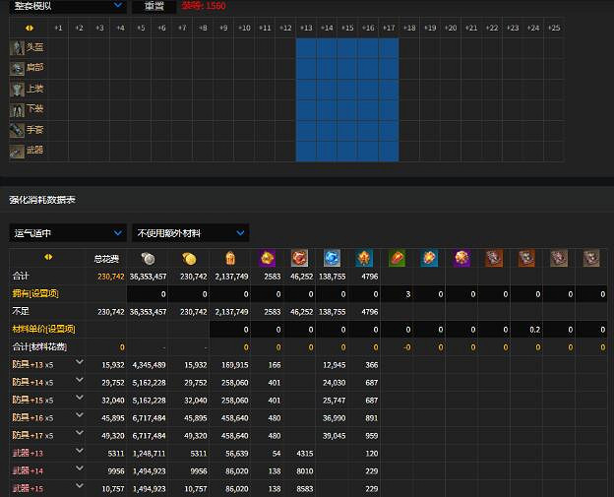Click the gloves (手套) equipment icon

pyautogui.click(x=17, y=130)
